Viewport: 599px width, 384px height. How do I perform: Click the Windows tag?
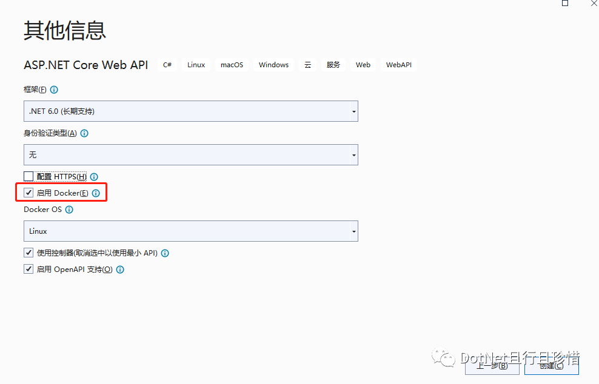tap(273, 65)
